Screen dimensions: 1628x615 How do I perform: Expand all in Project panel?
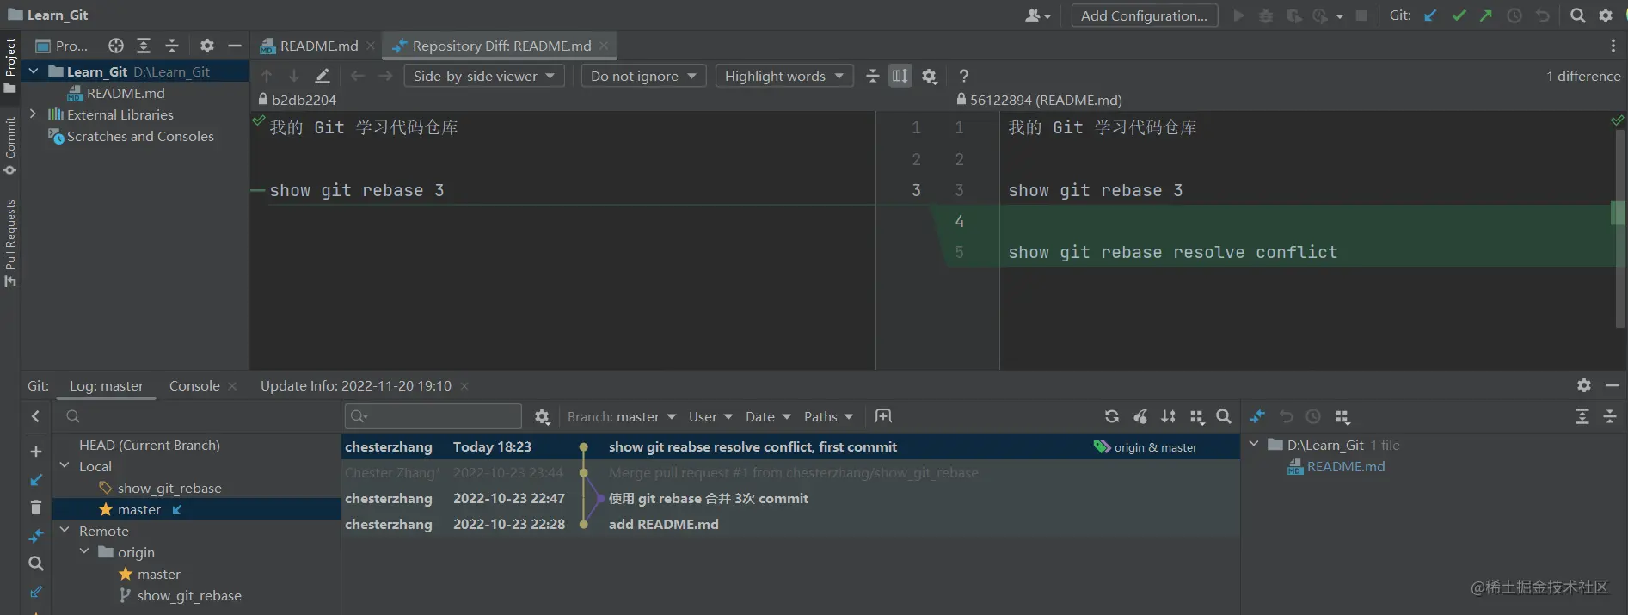(x=144, y=46)
